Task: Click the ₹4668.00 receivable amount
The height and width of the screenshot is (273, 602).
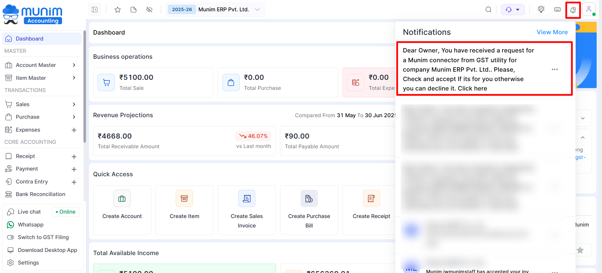Action: click(115, 136)
